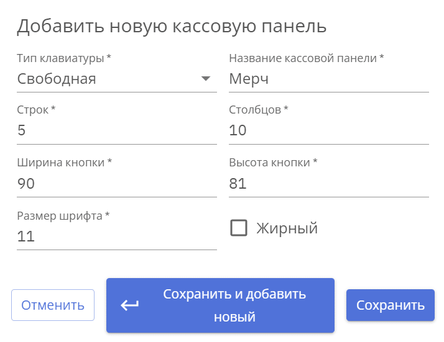Click the 'Свободная' keyboard type value
Screen dimensions: 444x342
click(57, 79)
